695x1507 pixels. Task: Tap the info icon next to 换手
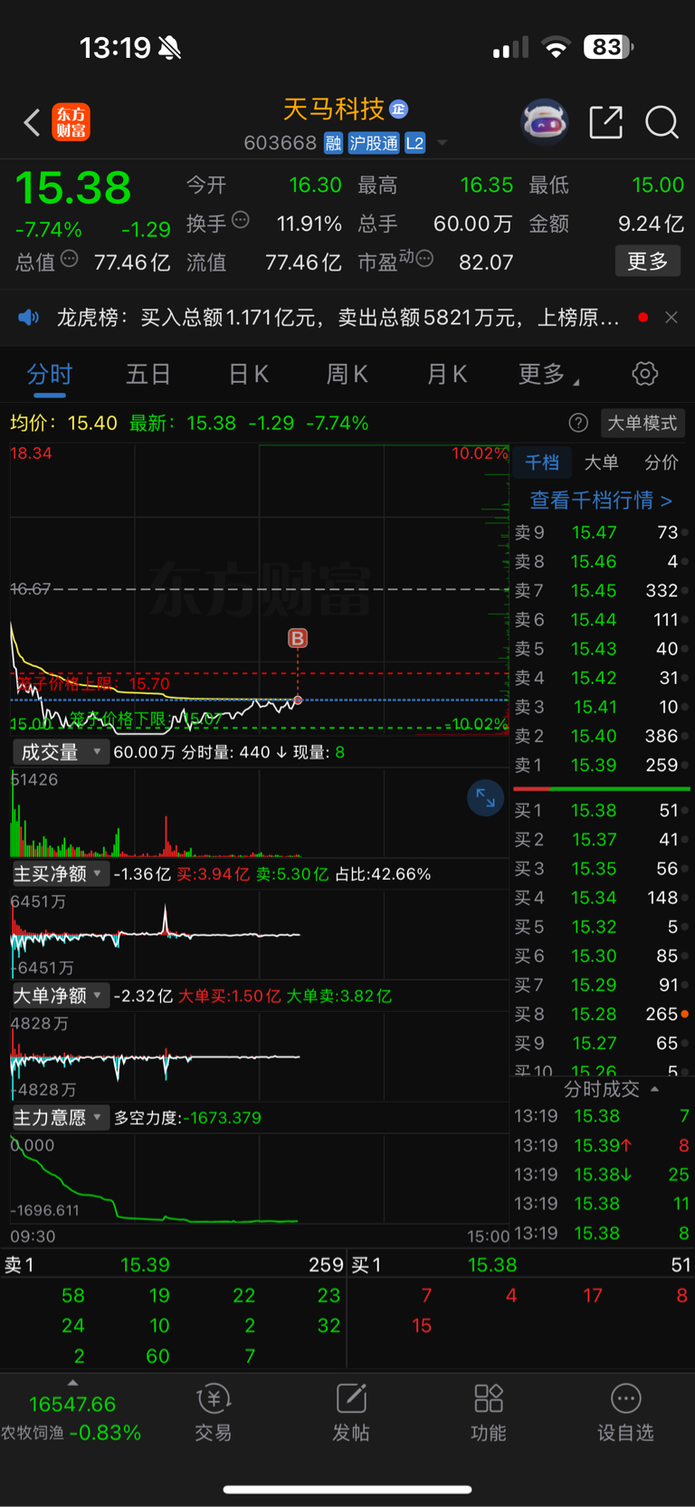click(241, 220)
